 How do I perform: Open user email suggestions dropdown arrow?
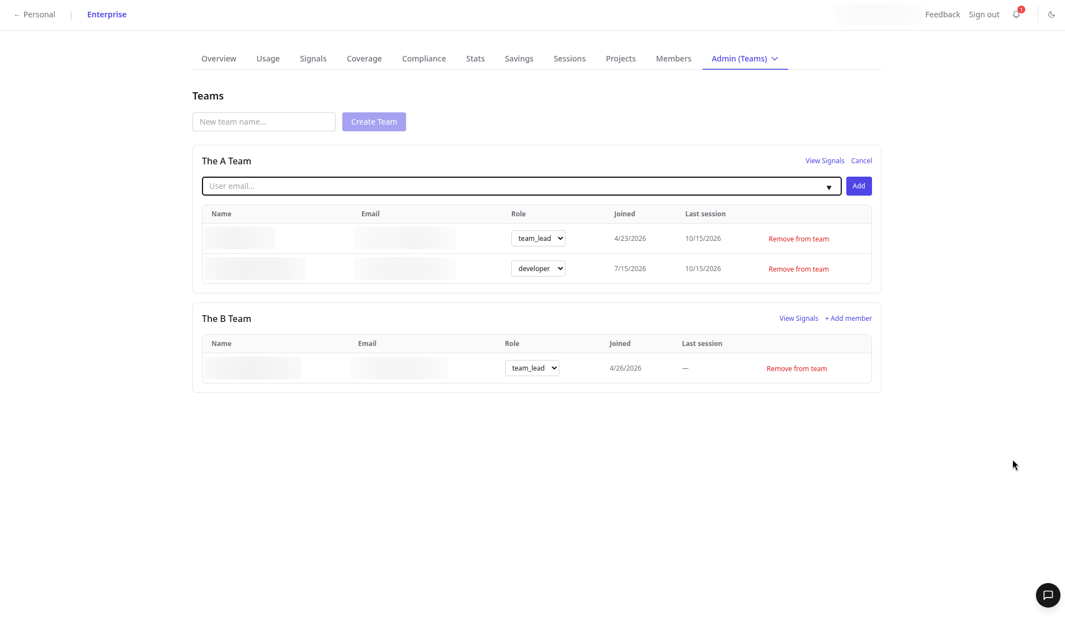click(829, 187)
